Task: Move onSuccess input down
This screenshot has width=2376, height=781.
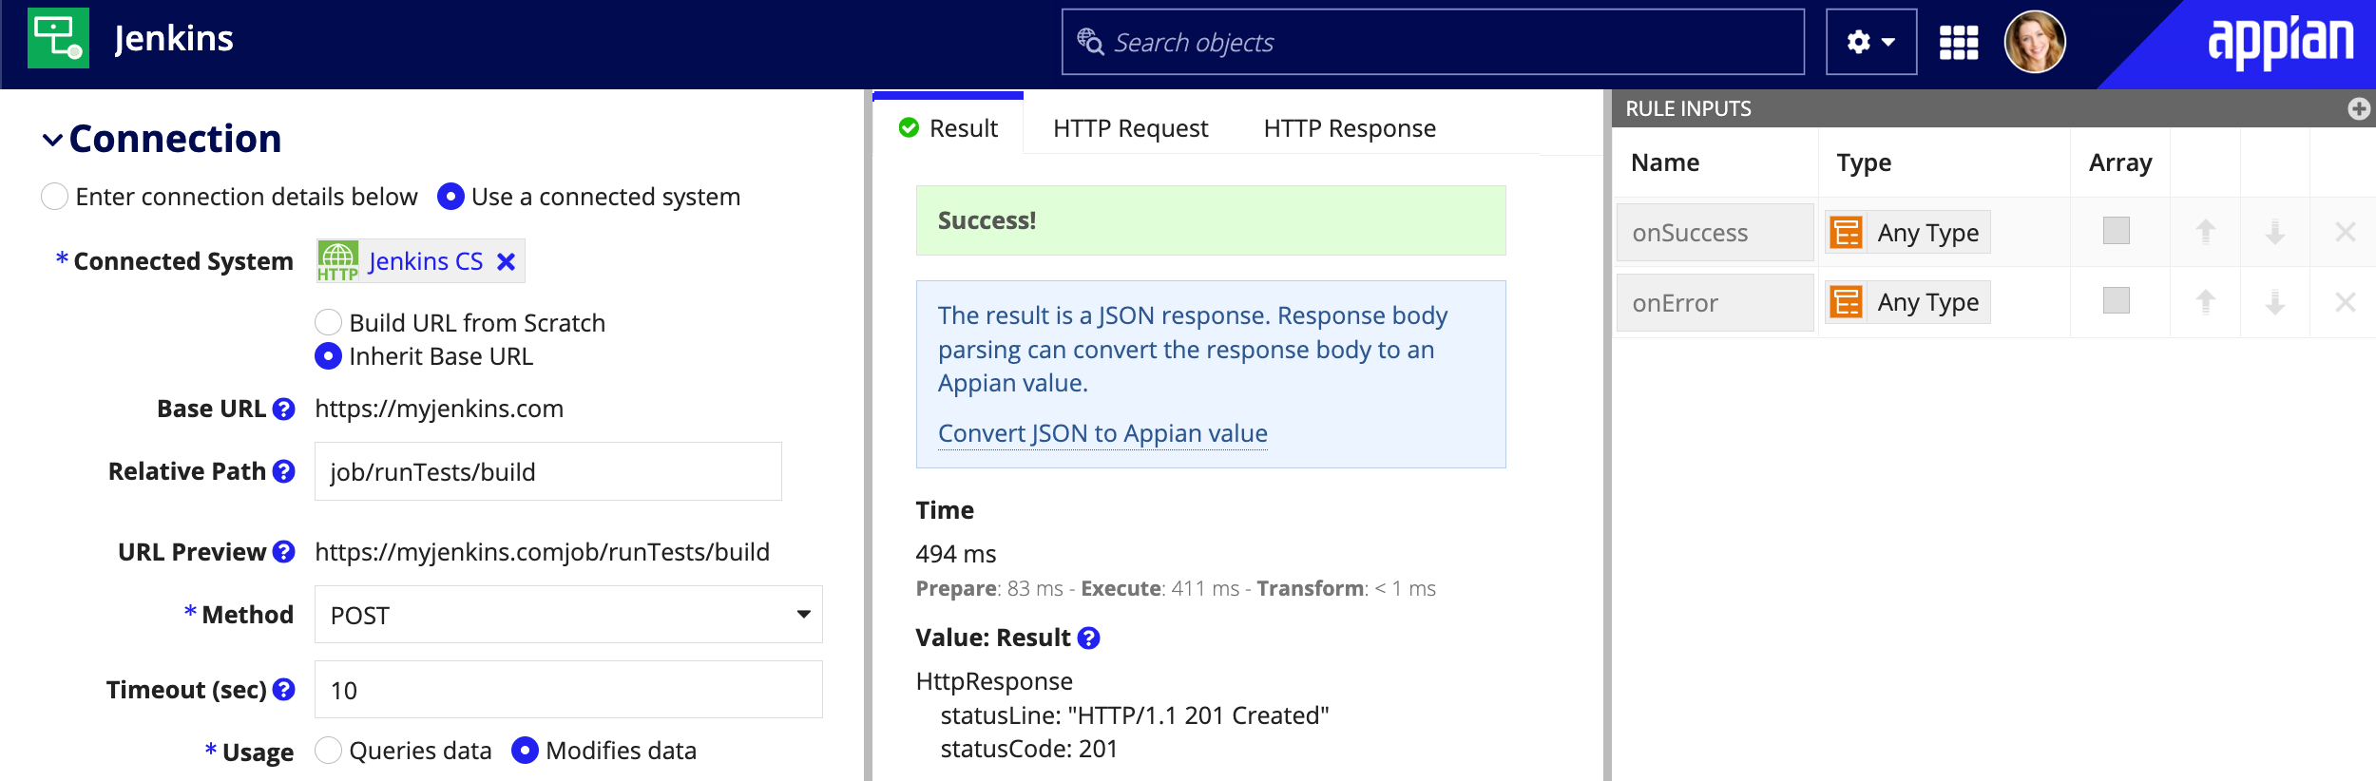Action: pyautogui.click(x=2274, y=231)
